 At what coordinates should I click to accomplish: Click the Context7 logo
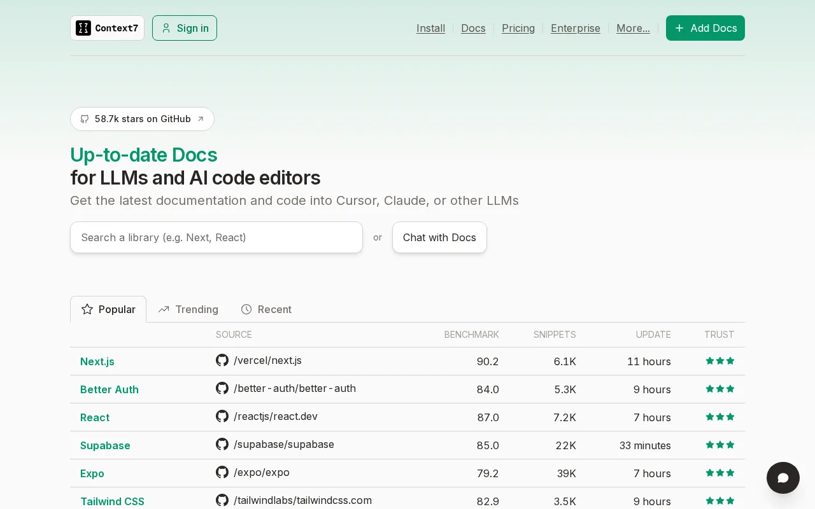click(107, 28)
